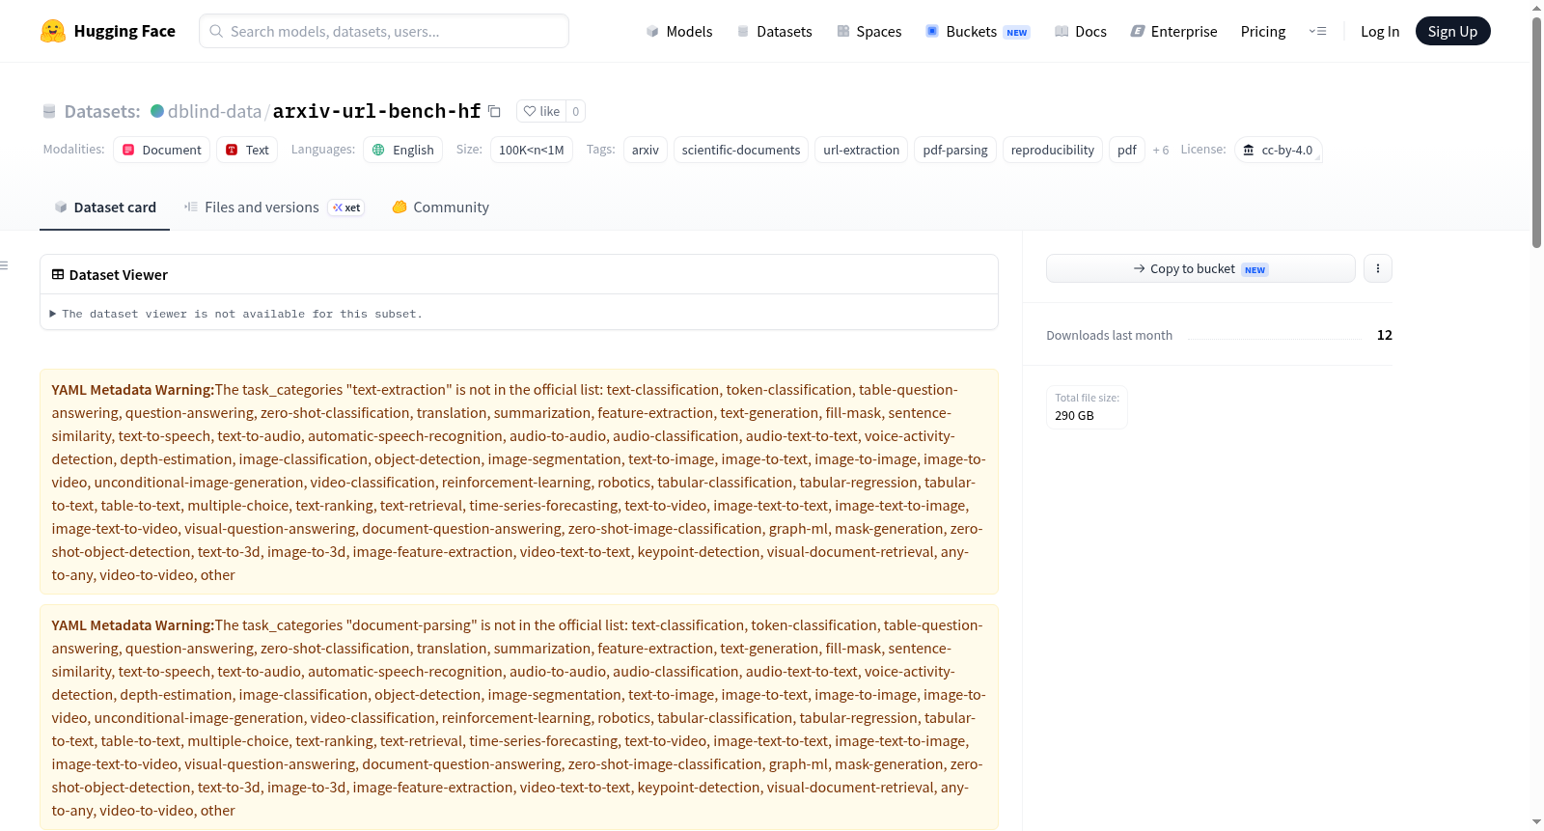This screenshot has width=1544, height=831.
Task: Open Docs in top navigation
Action: 1081,31
